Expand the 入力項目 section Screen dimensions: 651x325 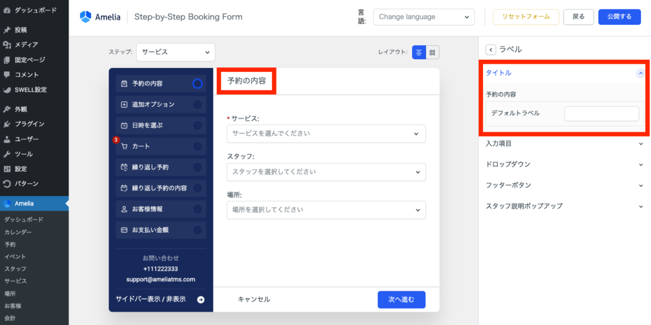(565, 144)
